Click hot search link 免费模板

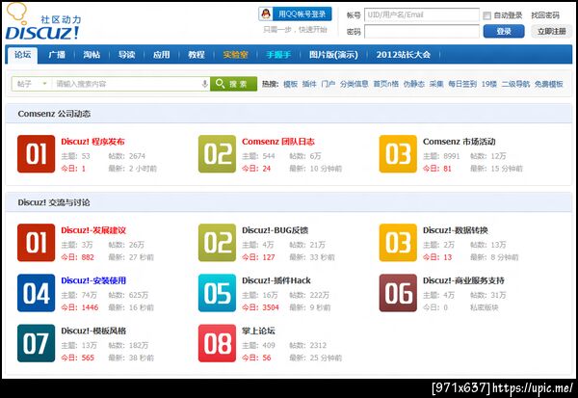pyautogui.click(x=549, y=84)
